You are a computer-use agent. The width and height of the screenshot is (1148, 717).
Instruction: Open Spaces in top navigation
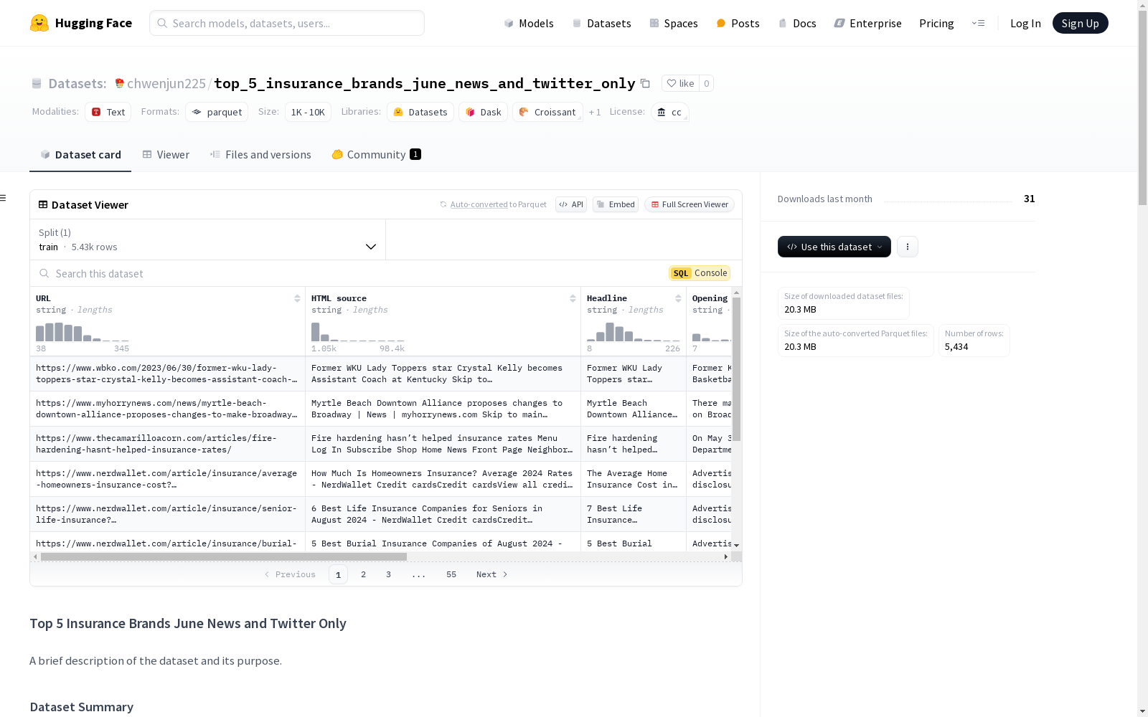[674, 23]
